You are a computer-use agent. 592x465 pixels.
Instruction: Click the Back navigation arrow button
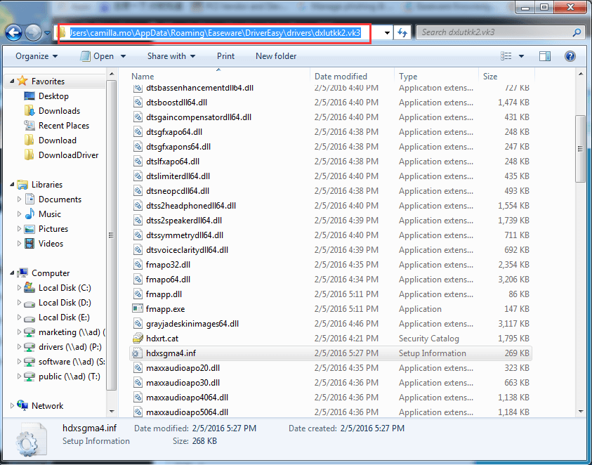coord(13,33)
